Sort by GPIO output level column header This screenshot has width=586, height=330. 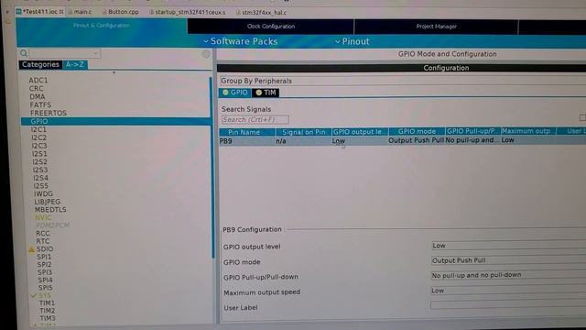pyautogui.click(x=360, y=132)
